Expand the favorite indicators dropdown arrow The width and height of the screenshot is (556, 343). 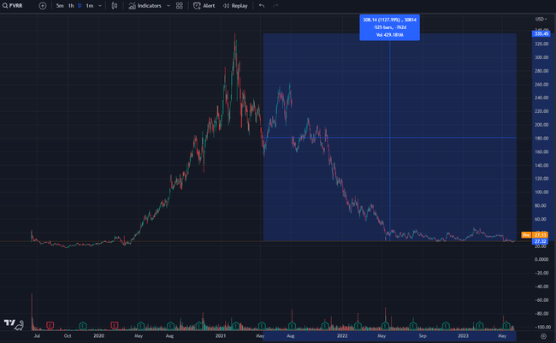click(168, 5)
